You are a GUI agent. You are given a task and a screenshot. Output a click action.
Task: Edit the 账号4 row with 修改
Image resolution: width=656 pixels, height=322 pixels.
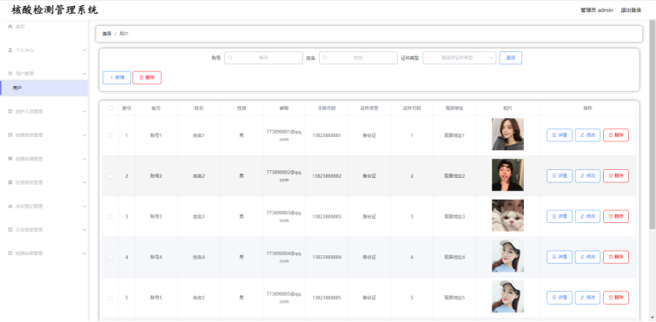click(x=587, y=257)
